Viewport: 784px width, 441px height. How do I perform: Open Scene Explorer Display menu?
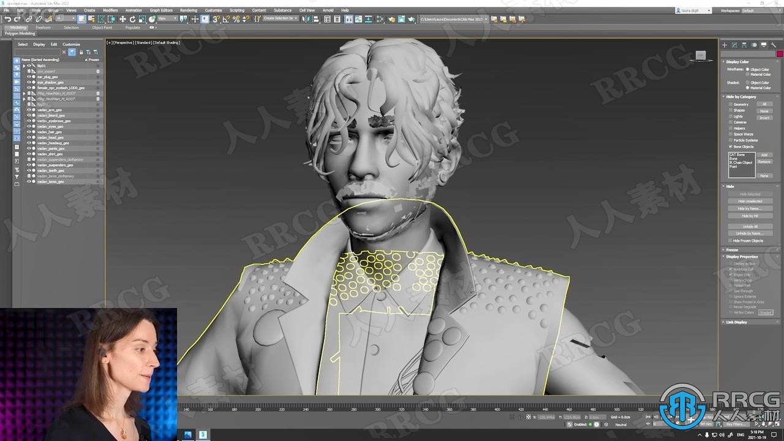coord(39,44)
